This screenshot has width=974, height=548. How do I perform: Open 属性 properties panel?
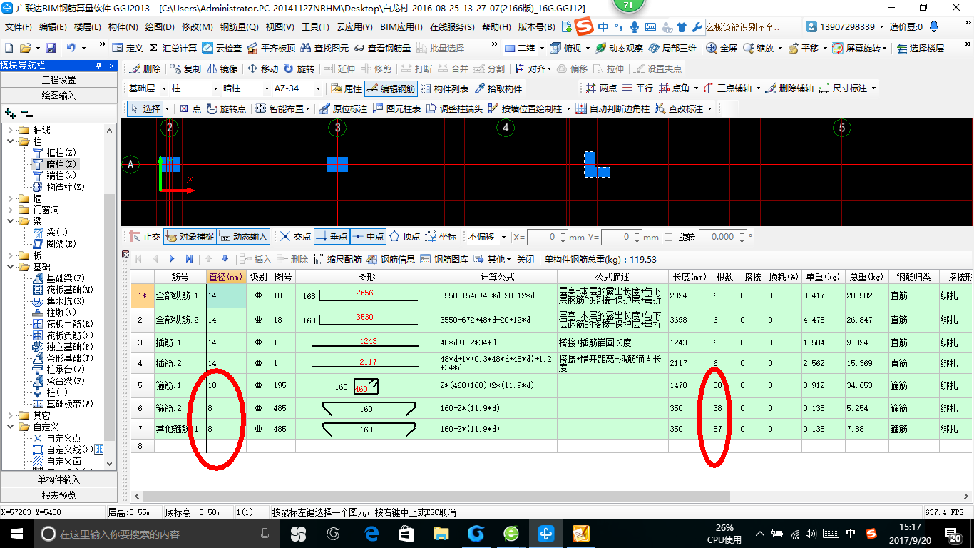tap(347, 88)
